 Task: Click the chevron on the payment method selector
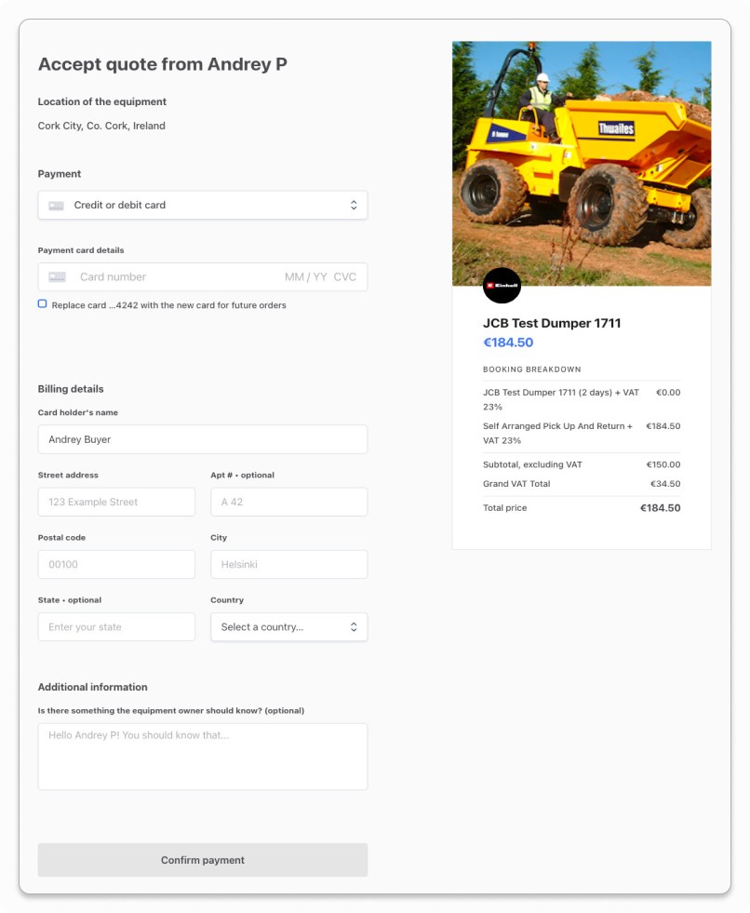pos(354,204)
